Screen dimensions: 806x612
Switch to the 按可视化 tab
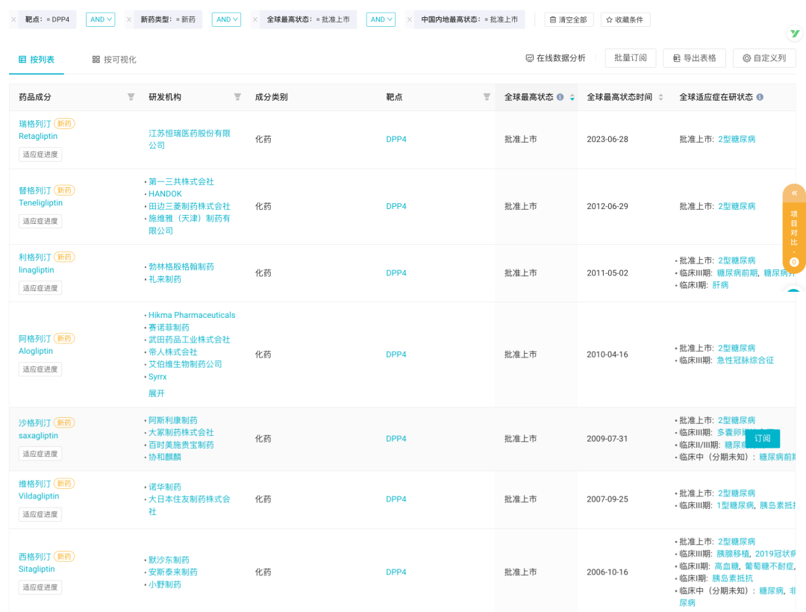[x=114, y=60]
